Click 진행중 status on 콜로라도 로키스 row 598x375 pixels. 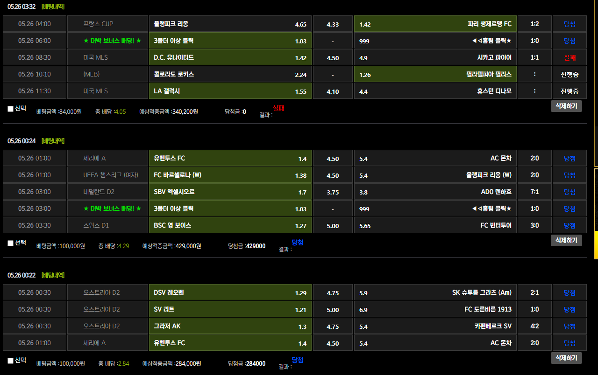[570, 74]
